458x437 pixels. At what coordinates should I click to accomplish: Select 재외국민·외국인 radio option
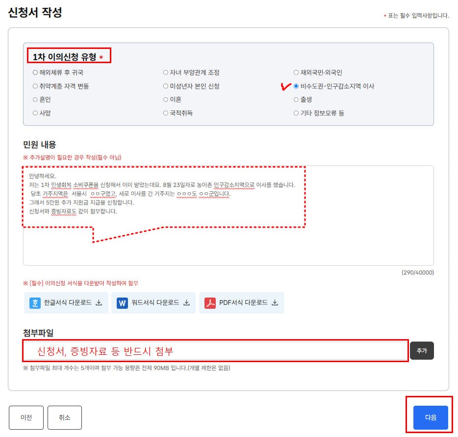point(296,72)
